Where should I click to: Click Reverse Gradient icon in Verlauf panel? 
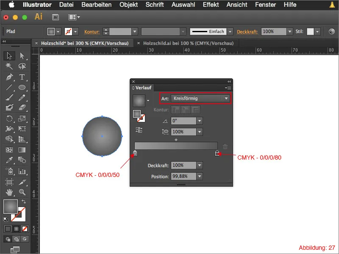[139, 130]
